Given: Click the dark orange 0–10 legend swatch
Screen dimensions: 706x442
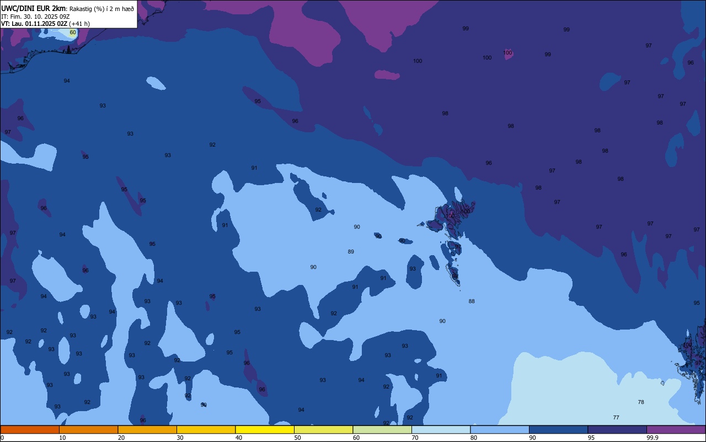Looking at the screenshot, I should (30, 429).
